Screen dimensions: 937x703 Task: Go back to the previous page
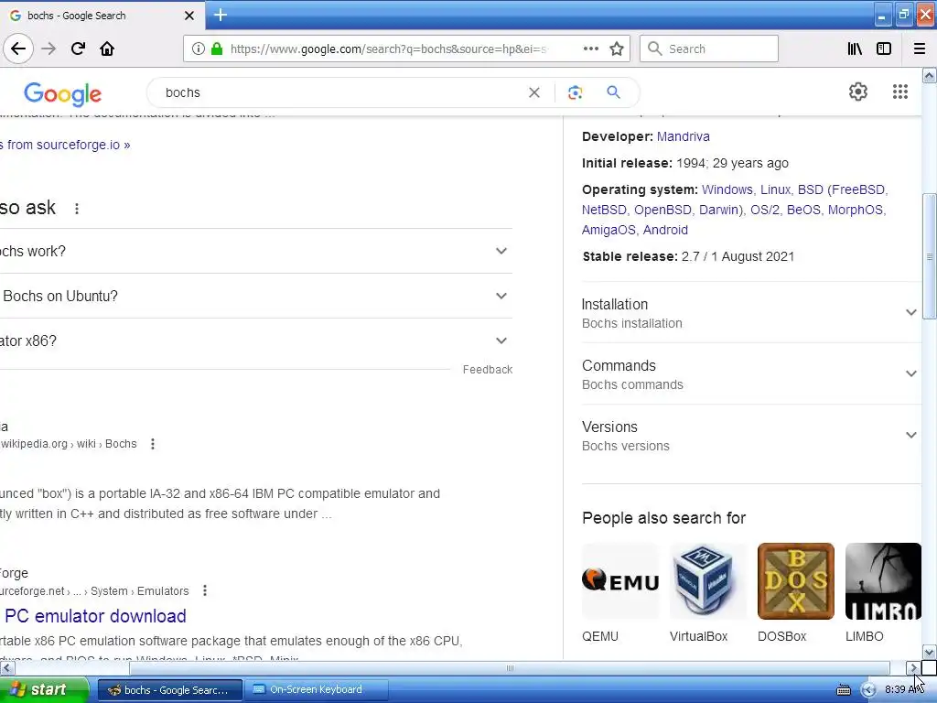(18, 49)
